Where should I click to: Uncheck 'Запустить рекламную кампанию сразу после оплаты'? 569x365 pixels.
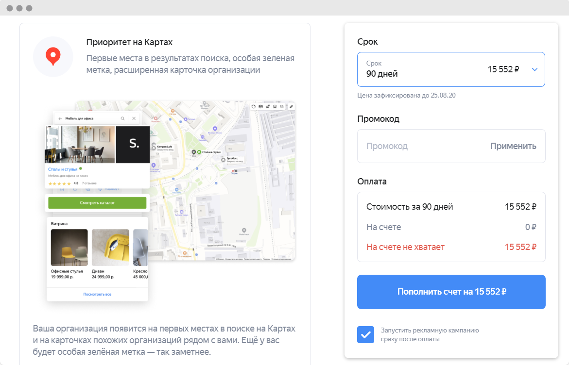coord(365,334)
